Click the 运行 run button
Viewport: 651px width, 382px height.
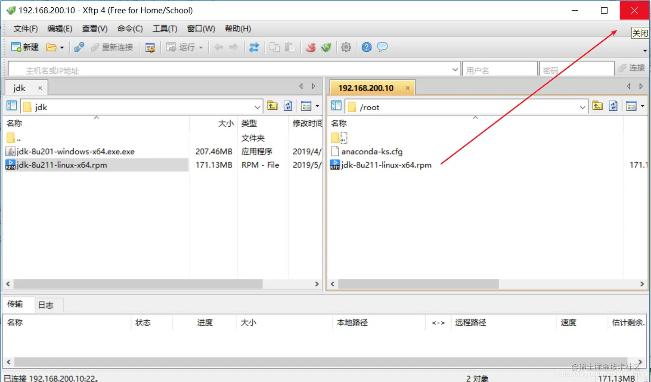point(181,47)
